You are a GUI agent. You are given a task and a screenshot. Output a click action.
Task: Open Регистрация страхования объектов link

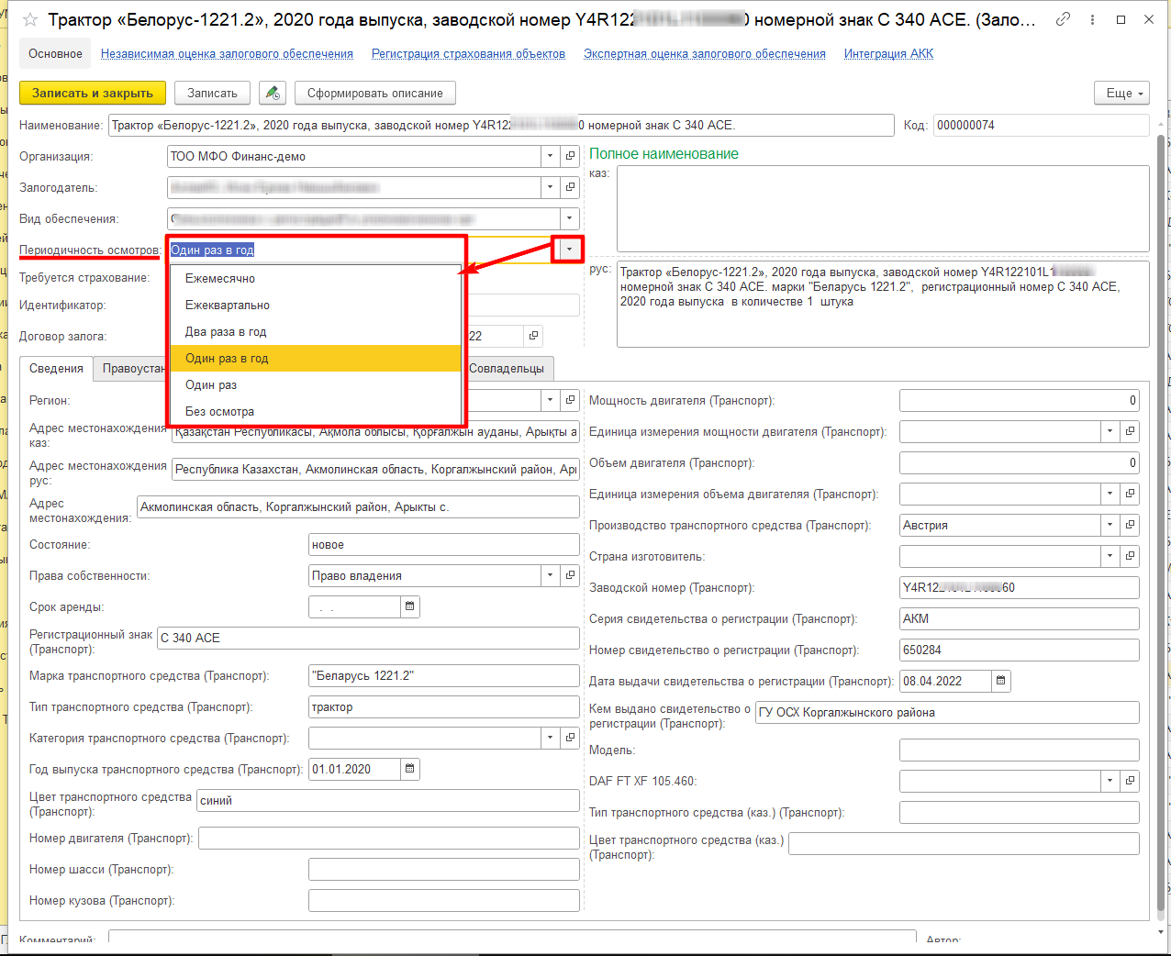click(468, 54)
